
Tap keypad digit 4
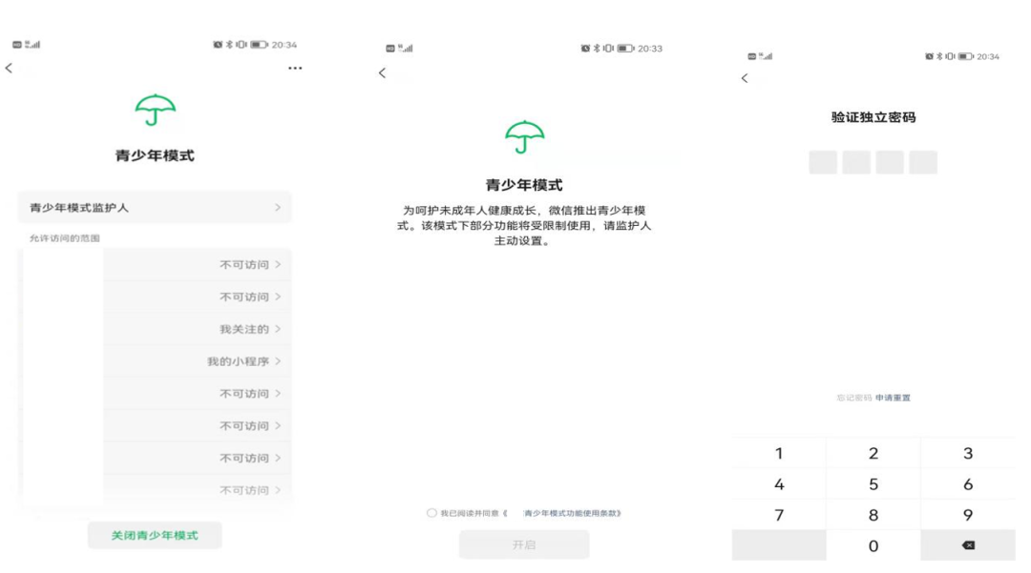coord(779,483)
